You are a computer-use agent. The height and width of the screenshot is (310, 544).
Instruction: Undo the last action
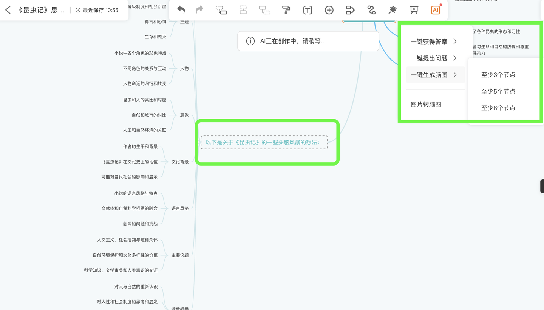(x=181, y=10)
